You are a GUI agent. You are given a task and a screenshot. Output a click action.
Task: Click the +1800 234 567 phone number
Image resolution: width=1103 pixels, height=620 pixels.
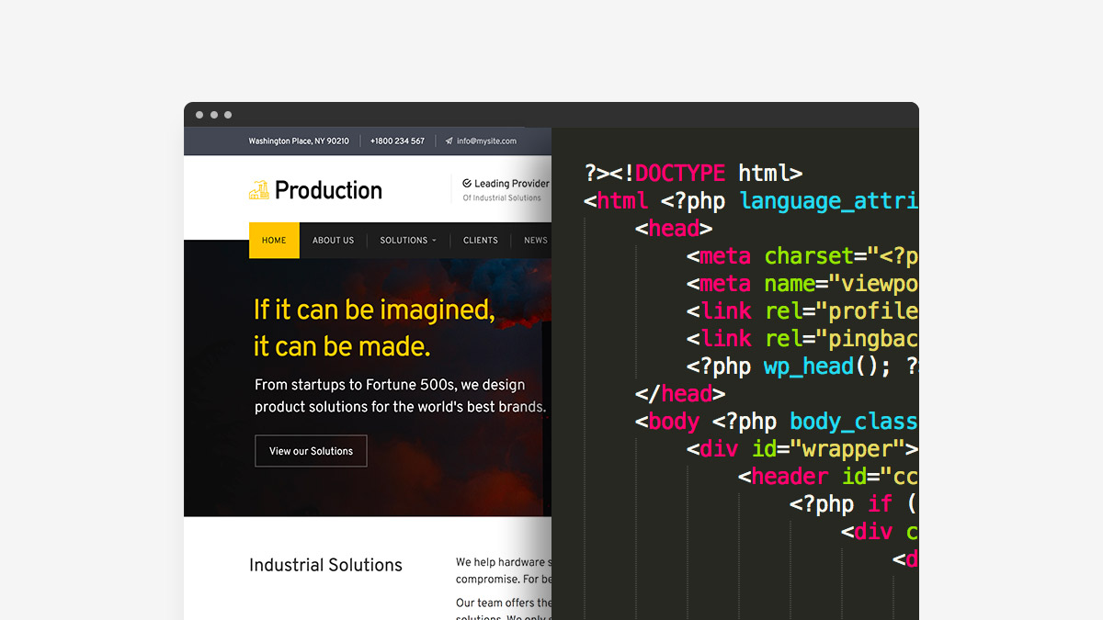(397, 141)
